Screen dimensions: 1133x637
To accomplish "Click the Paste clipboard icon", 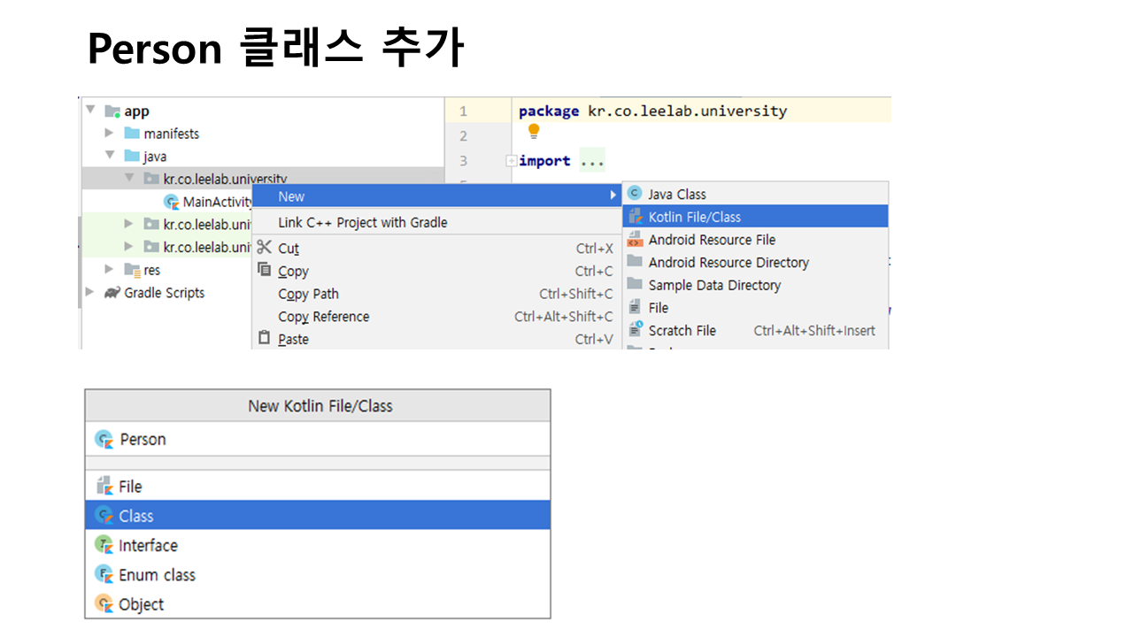I will (264, 339).
